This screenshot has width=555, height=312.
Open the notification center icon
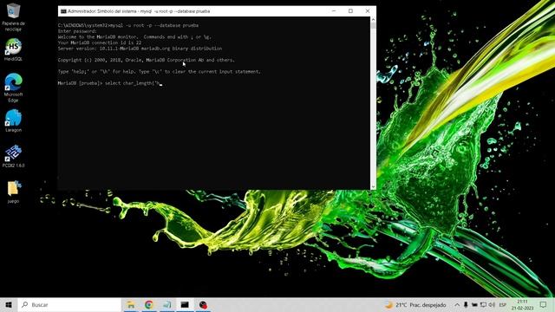pyautogui.click(x=544, y=304)
